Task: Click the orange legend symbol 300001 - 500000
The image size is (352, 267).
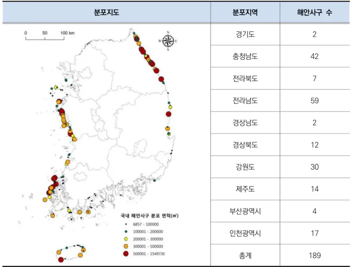Action: [x=126, y=246]
